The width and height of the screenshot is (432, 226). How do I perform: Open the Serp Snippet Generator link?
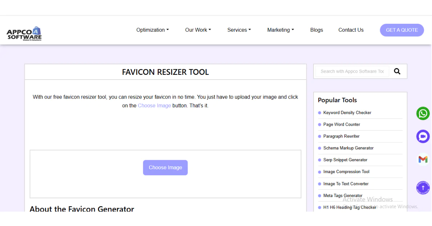tap(345, 160)
